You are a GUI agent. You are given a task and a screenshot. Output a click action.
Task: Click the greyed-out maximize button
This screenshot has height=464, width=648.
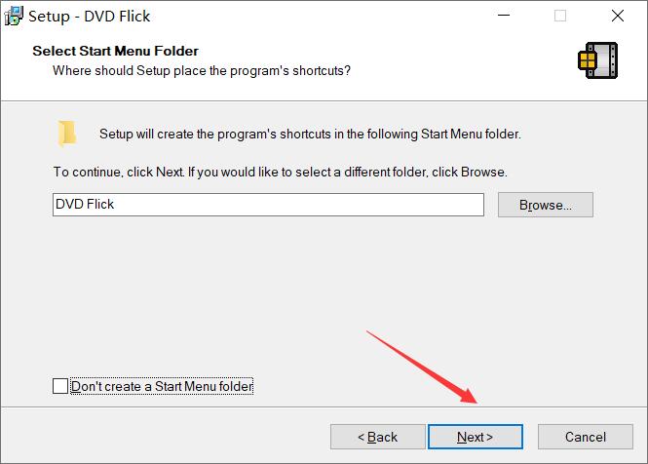[x=560, y=16]
